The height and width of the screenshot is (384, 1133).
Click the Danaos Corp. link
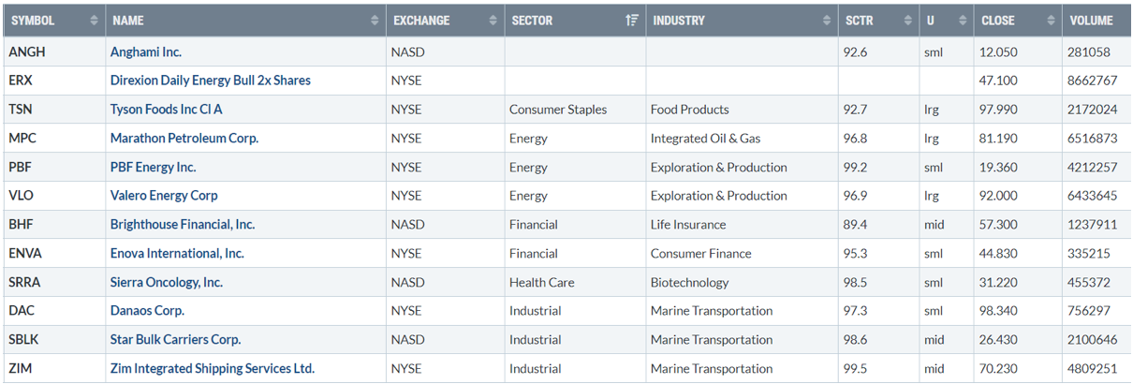coord(147,311)
